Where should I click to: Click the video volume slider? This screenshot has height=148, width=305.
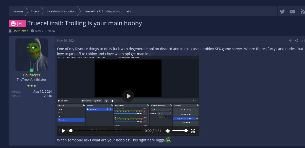(x=180, y=131)
